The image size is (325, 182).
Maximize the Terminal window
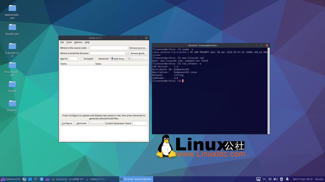click(x=262, y=45)
